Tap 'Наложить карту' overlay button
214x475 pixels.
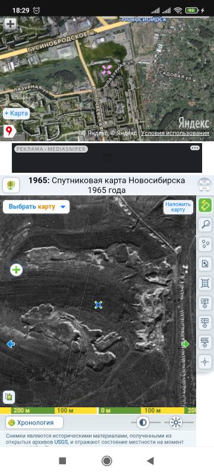[178, 207]
